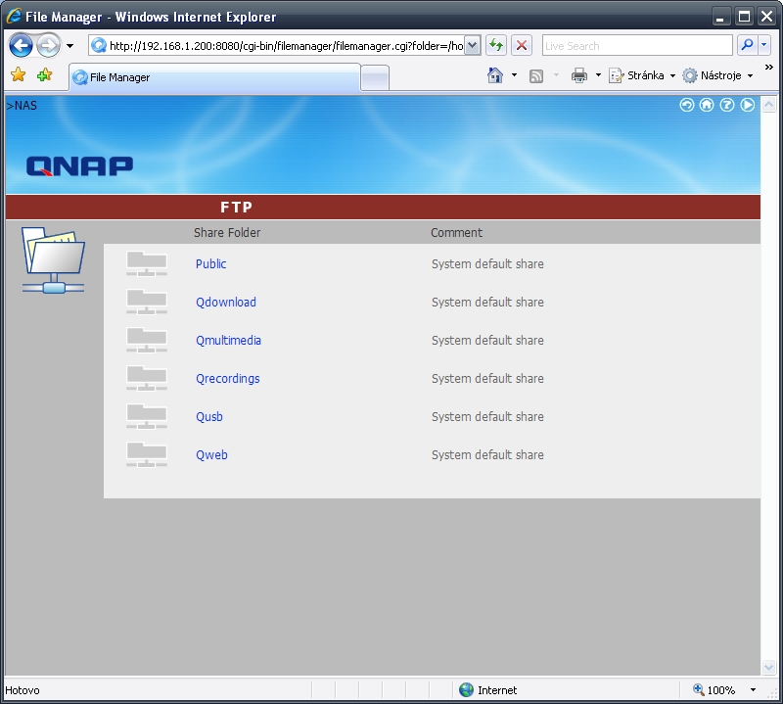The width and height of the screenshot is (783, 704).
Task: Click the QNAP help question icon
Action: 727,105
